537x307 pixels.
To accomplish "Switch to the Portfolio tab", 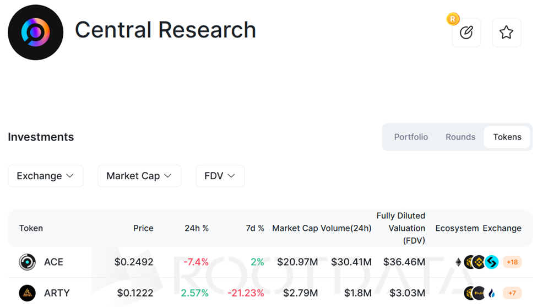I will 411,137.
